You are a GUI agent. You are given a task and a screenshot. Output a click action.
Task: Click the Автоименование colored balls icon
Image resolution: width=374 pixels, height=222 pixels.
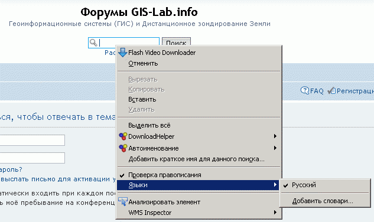point(123,148)
